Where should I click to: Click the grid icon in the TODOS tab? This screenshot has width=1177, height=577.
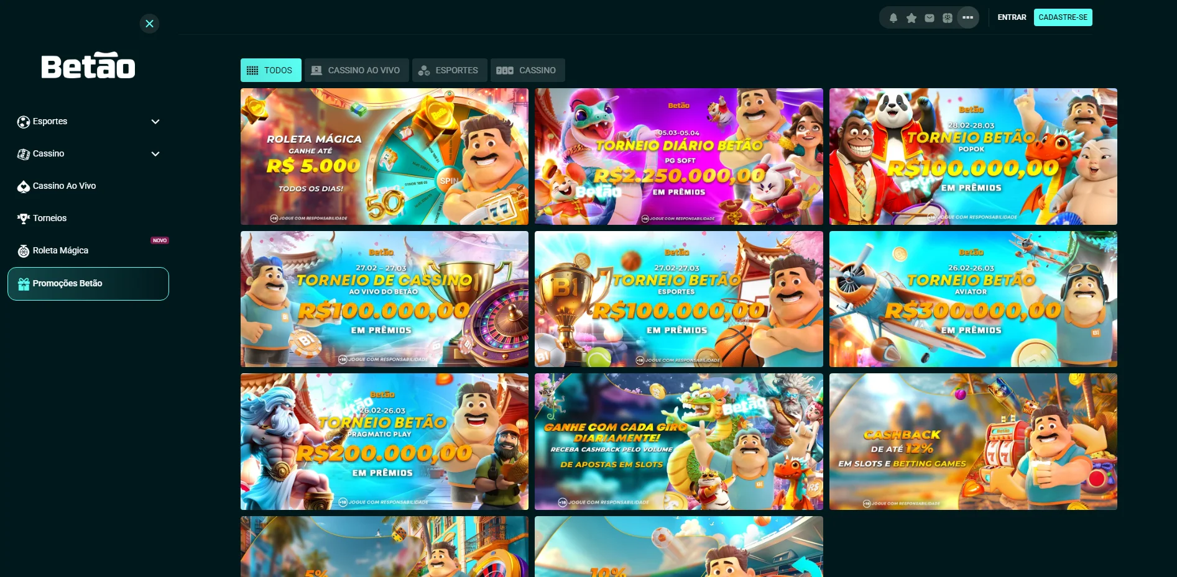point(252,70)
